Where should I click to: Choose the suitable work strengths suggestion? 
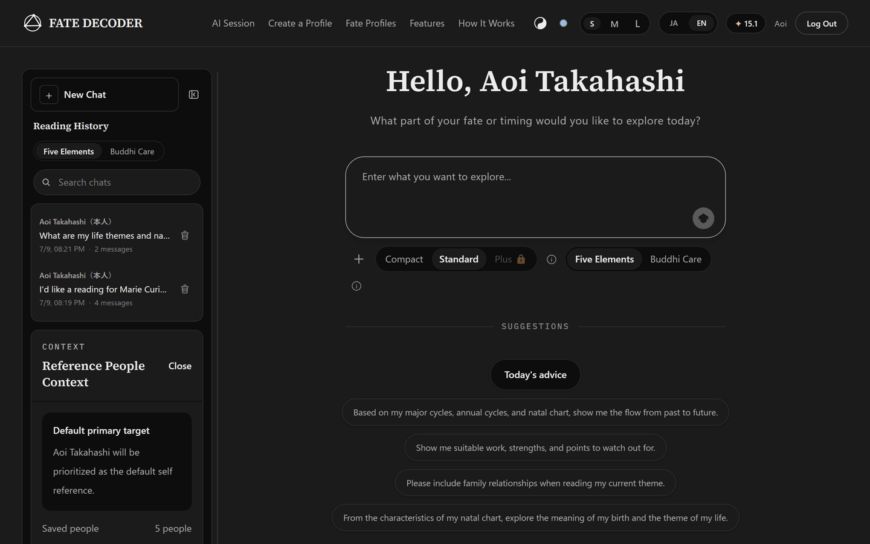pyautogui.click(x=535, y=448)
